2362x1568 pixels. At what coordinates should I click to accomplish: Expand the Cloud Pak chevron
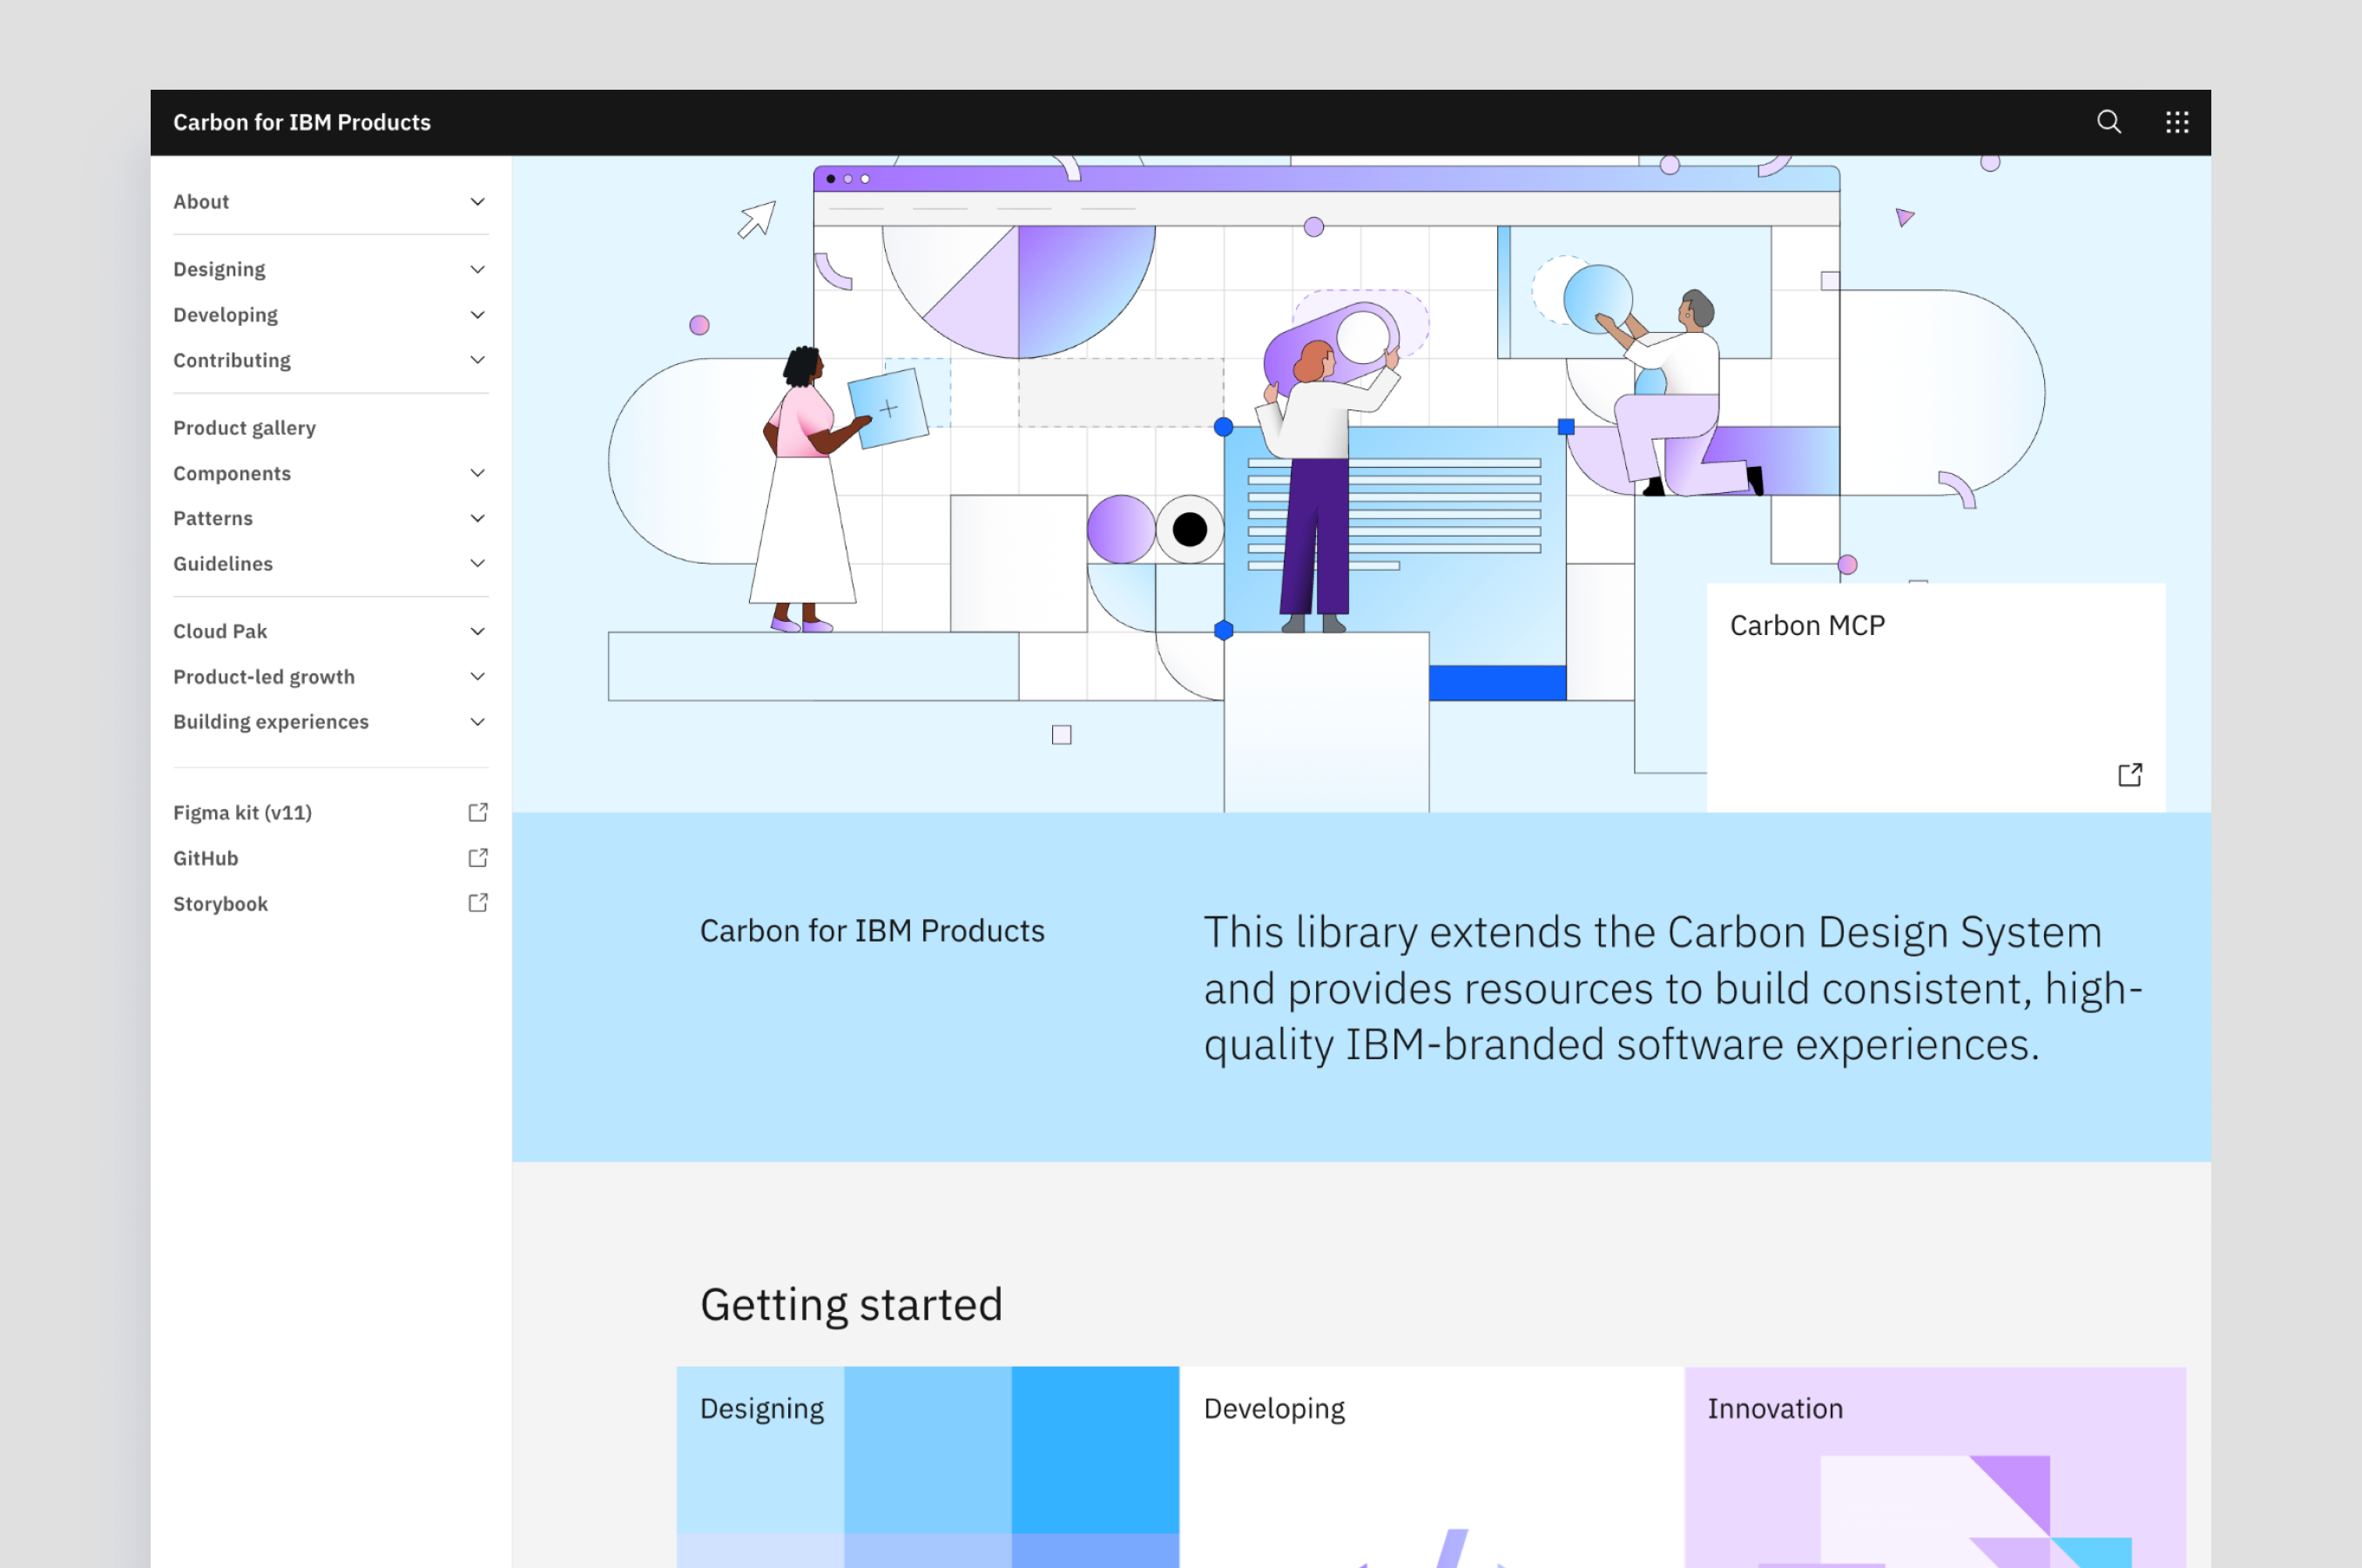click(478, 631)
